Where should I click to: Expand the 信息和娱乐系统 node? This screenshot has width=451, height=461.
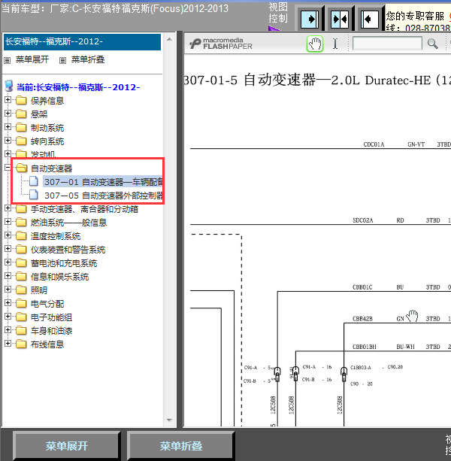click(x=8, y=276)
